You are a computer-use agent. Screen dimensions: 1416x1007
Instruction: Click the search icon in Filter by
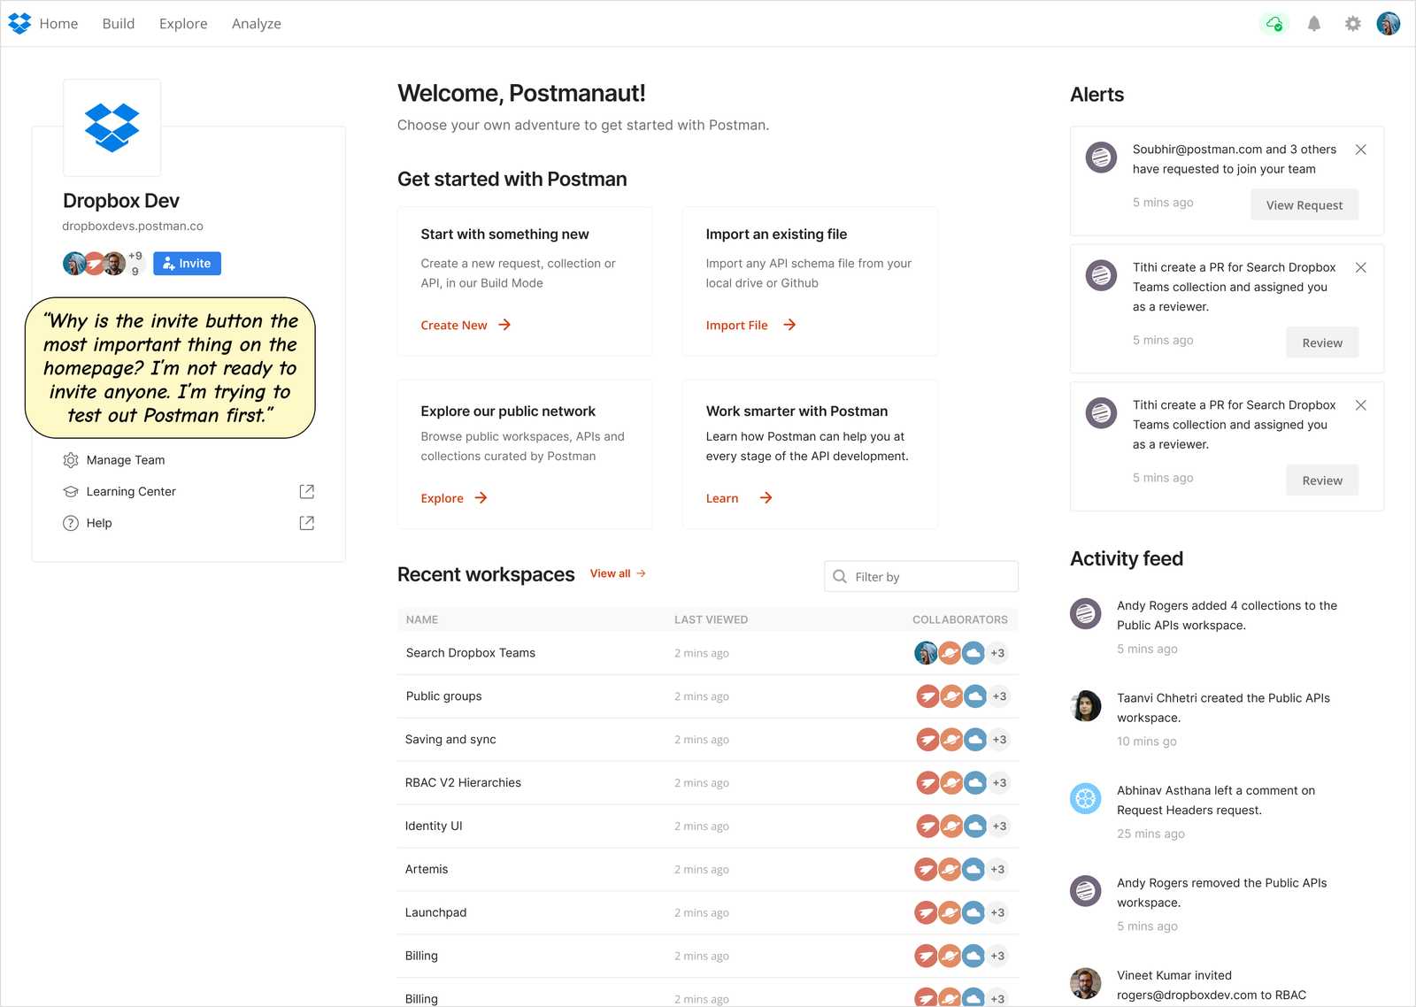coord(840,577)
